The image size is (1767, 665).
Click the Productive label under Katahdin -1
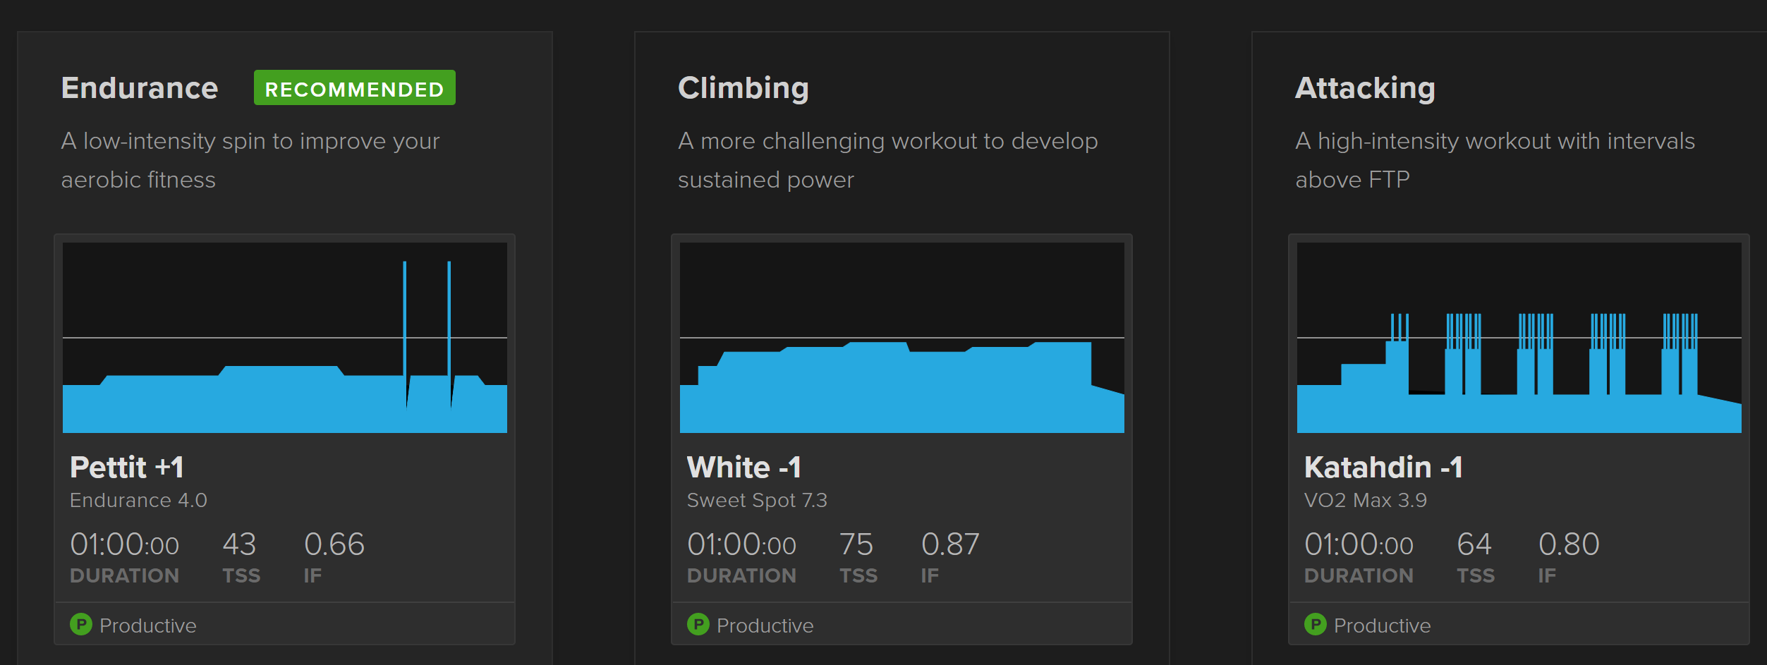pyautogui.click(x=1383, y=626)
